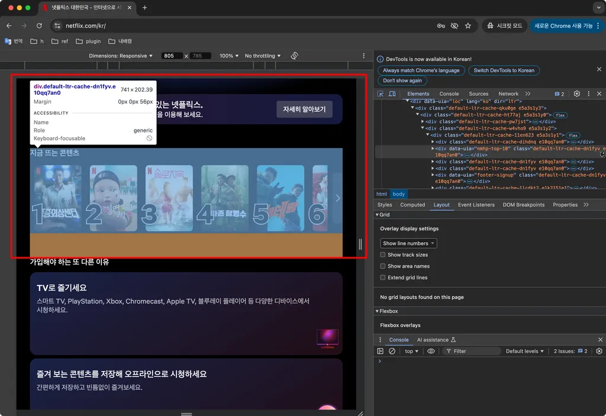Toggle the device toolbar icon
Screen dimensions: 606x416
pyautogui.click(x=392, y=93)
